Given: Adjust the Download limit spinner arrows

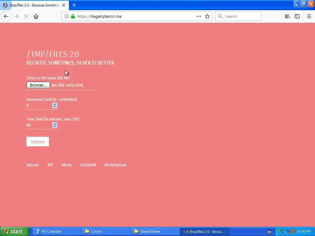Looking at the screenshot, I should tap(55, 106).
